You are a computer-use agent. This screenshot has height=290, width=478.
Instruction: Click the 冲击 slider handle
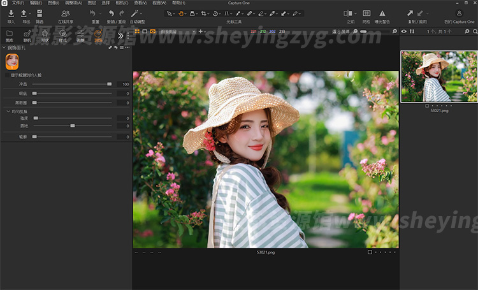[110, 84]
